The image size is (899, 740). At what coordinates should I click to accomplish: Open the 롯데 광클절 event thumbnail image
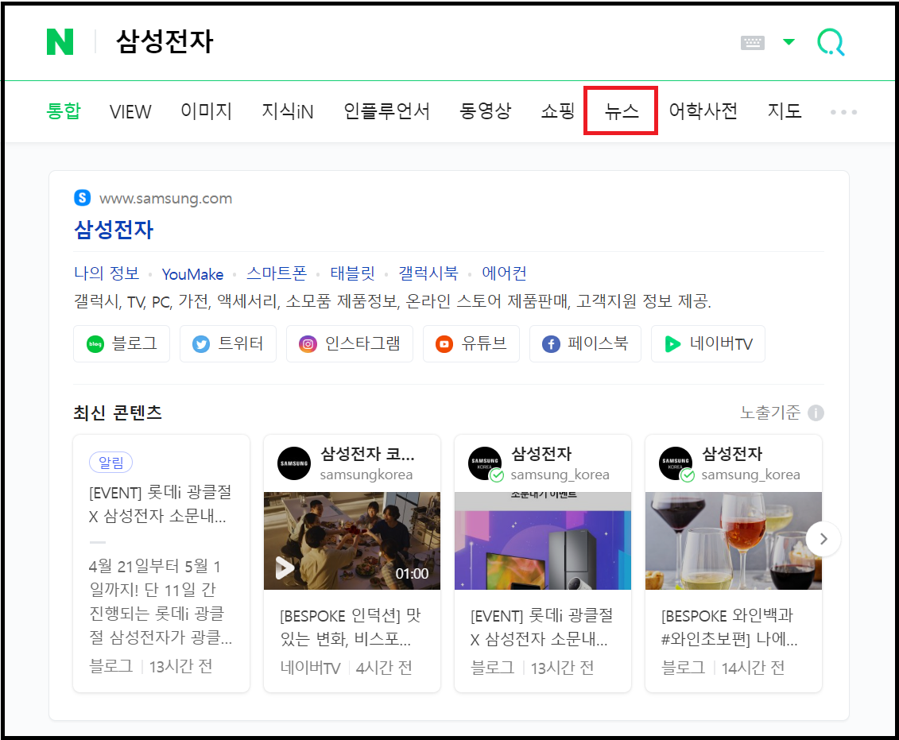click(543, 540)
